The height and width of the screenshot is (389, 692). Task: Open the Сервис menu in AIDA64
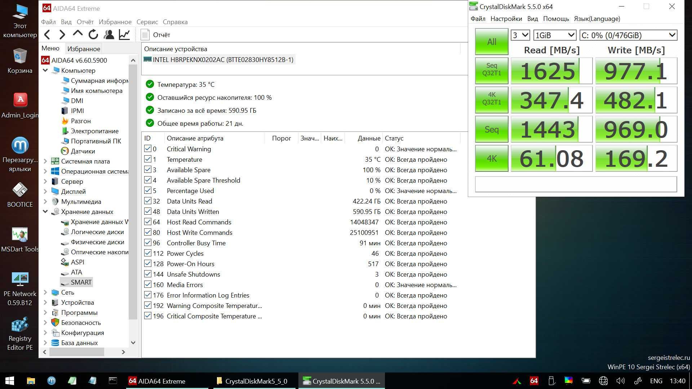(x=147, y=22)
